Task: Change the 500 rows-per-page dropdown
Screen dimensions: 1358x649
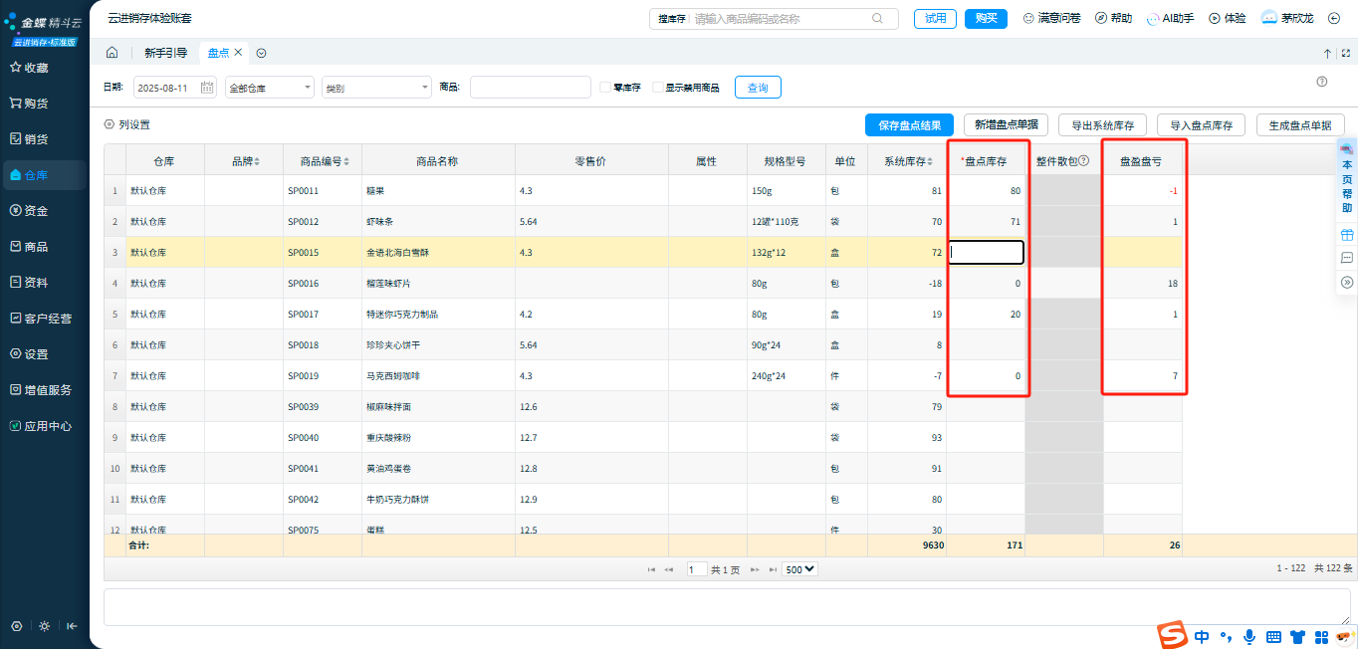Action: pyautogui.click(x=800, y=569)
